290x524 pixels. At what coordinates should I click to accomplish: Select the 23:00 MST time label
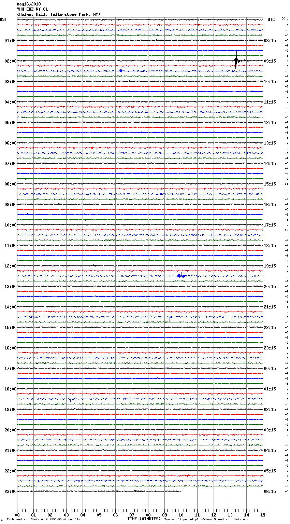point(10,492)
